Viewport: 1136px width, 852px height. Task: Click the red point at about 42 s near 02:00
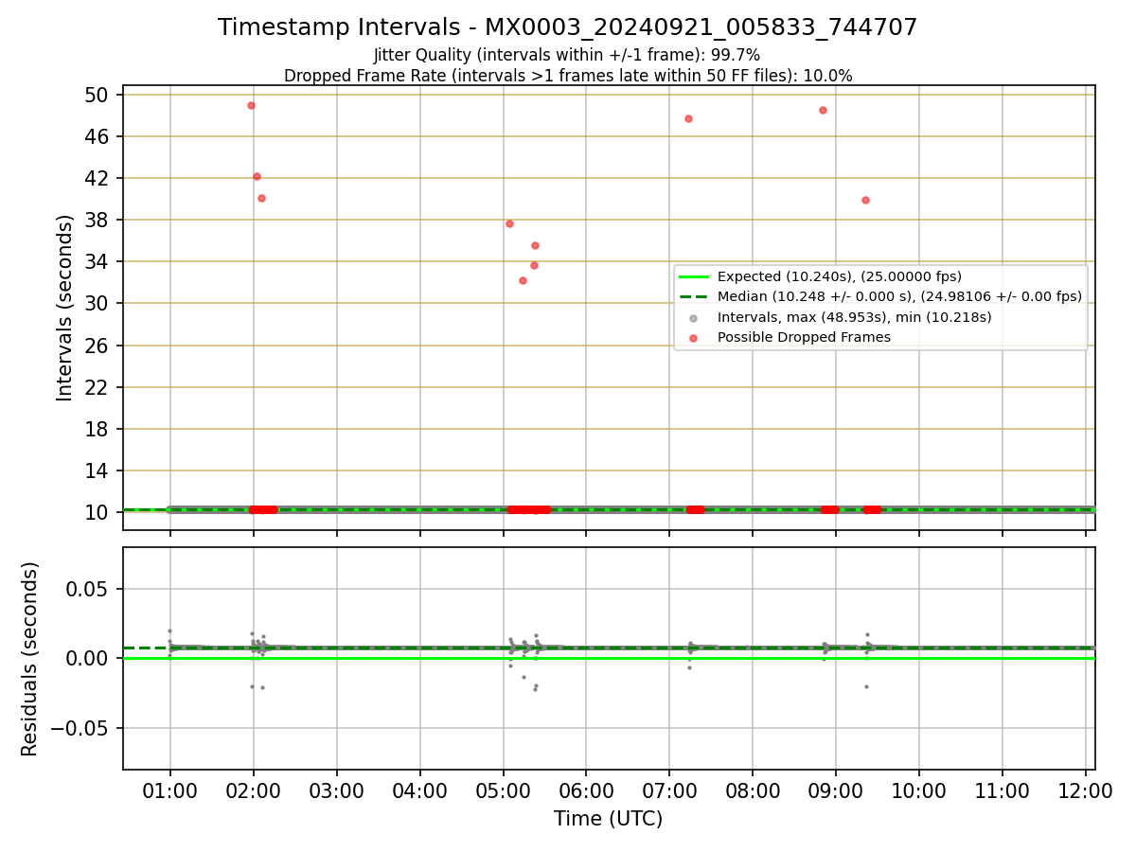point(257,176)
